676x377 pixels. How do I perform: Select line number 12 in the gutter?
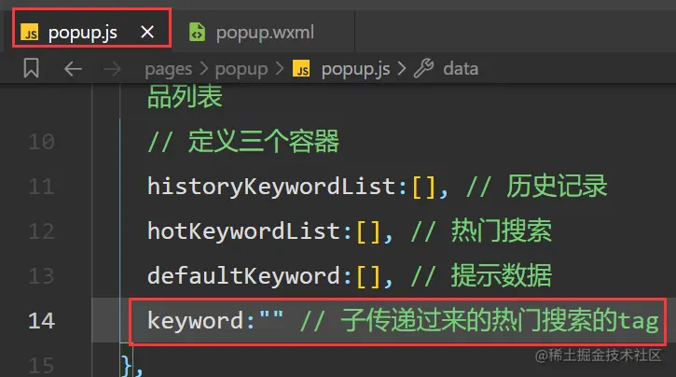42,231
